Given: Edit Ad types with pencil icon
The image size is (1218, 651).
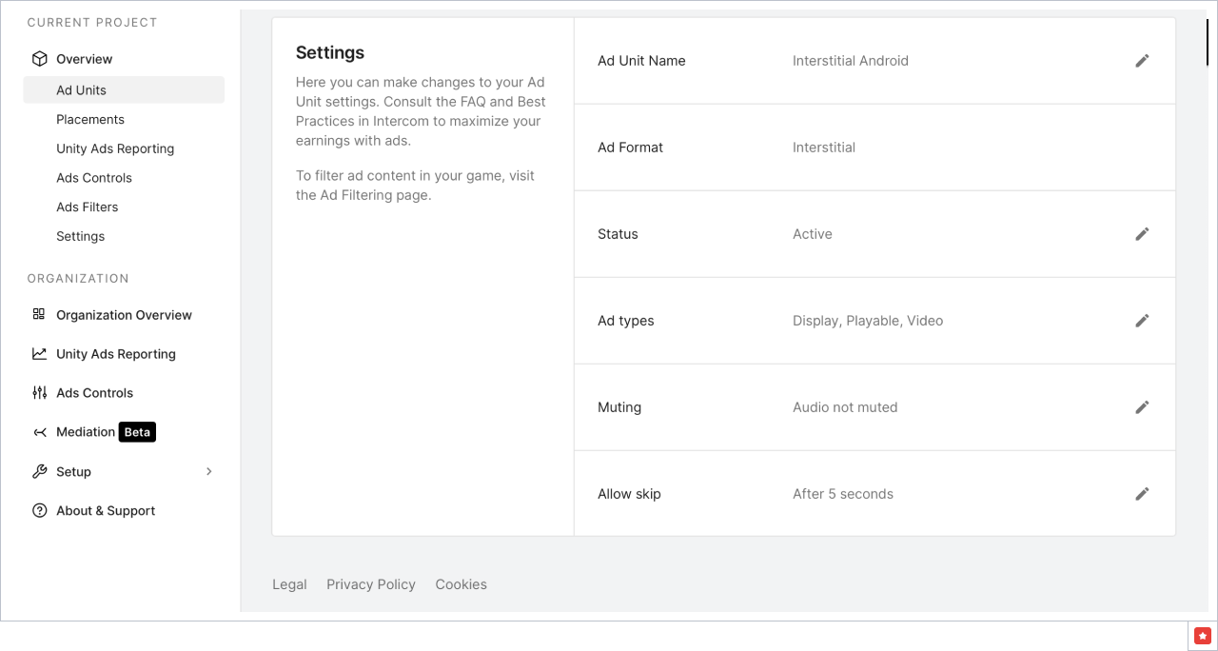Looking at the screenshot, I should coord(1142,321).
